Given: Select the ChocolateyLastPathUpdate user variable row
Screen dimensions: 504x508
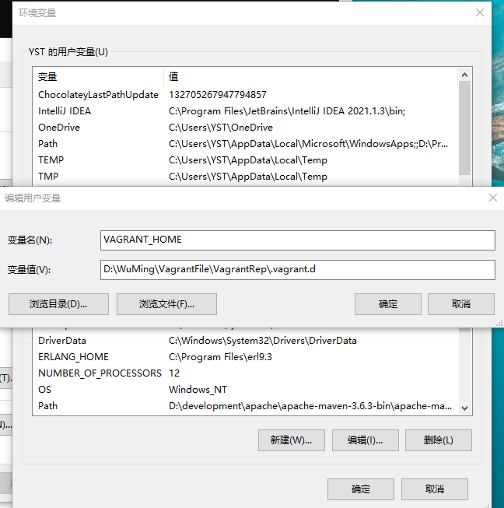Looking at the screenshot, I should pos(246,95).
